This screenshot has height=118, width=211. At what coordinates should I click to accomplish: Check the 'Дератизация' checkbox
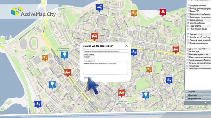click(189, 17)
